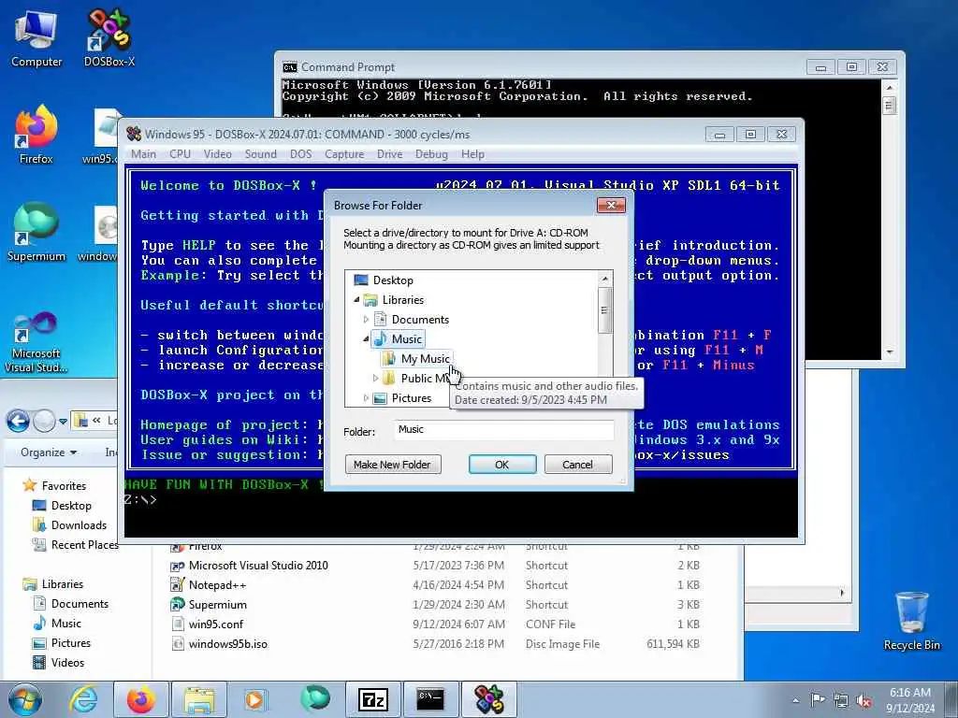Click the Explorer back arrow button
This screenshot has width=958, height=718.
tap(18, 421)
